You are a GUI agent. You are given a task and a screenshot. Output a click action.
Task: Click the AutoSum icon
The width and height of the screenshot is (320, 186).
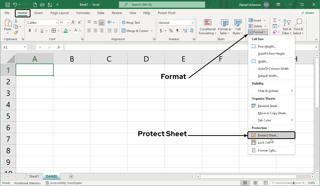(275, 20)
